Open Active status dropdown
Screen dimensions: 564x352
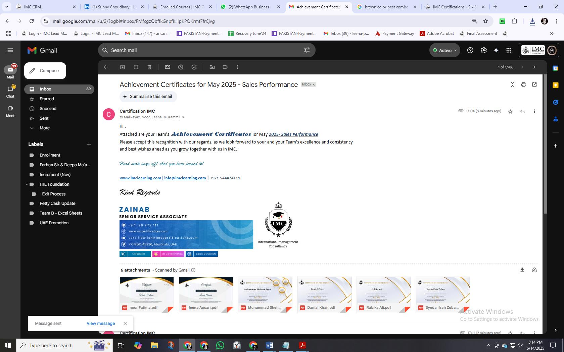[x=445, y=50]
